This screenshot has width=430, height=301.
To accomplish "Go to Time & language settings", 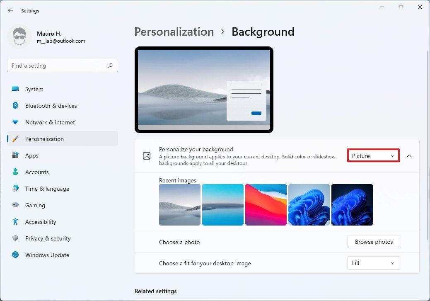I will click(47, 189).
